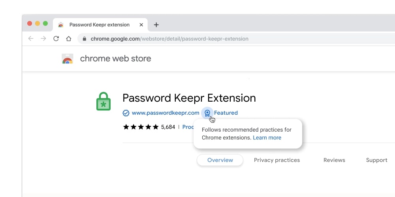This screenshot has width=395, height=197.
Task: Click the address bar padlock icon
Action: tap(84, 39)
